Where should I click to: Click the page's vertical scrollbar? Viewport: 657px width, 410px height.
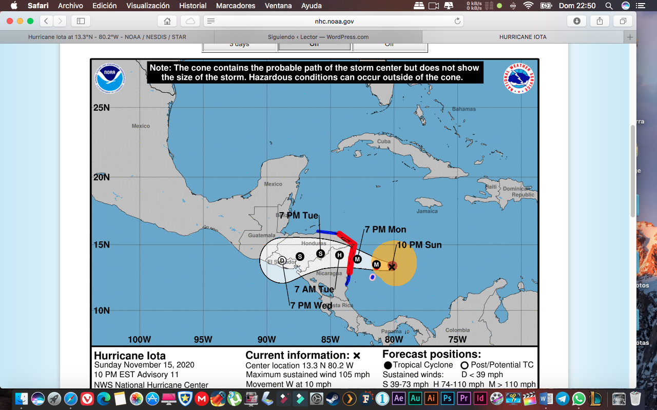click(x=633, y=169)
